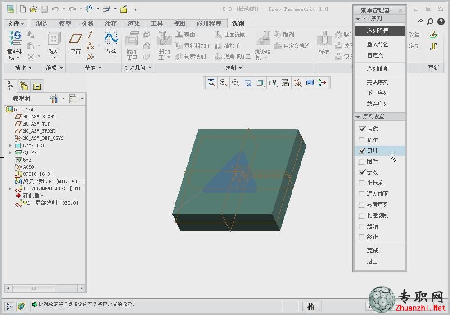Image resolution: width=450 pixels, height=315 pixels.
Task: Check the 退刀曲面 (Retract Surface) checkbox
Action: [x=362, y=194]
